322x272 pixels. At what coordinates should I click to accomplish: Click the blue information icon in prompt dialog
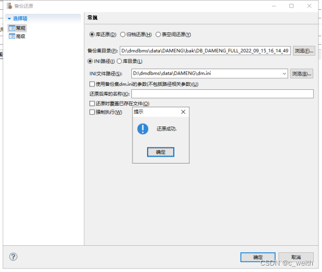tap(143, 129)
